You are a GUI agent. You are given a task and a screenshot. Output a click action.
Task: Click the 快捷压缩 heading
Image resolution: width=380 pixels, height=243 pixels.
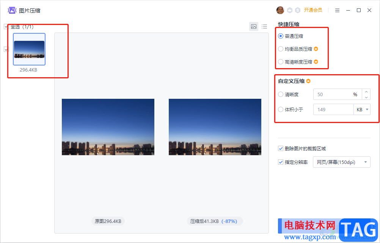tap(288, 24)
